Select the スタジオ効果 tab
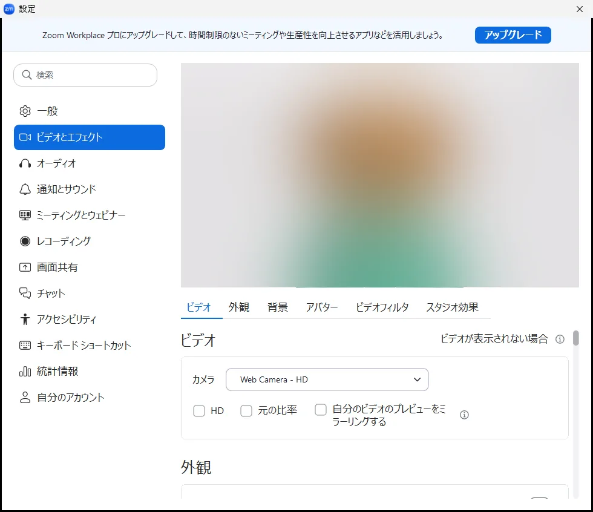The height and width of the screenshot is (512, 593). [x=453, y=307]
